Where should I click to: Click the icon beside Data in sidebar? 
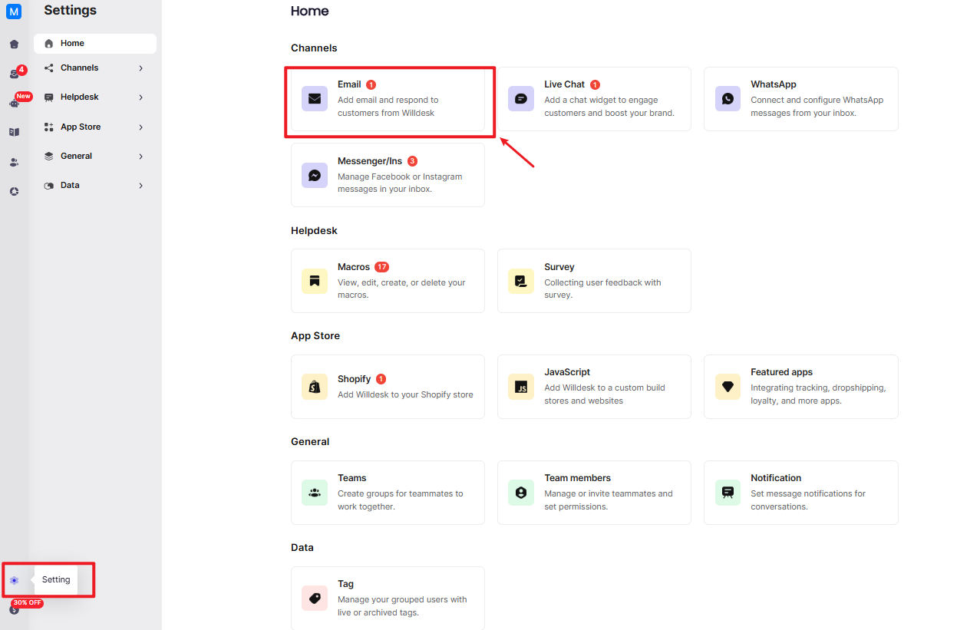pyautogui.click(x=49, y=186)
